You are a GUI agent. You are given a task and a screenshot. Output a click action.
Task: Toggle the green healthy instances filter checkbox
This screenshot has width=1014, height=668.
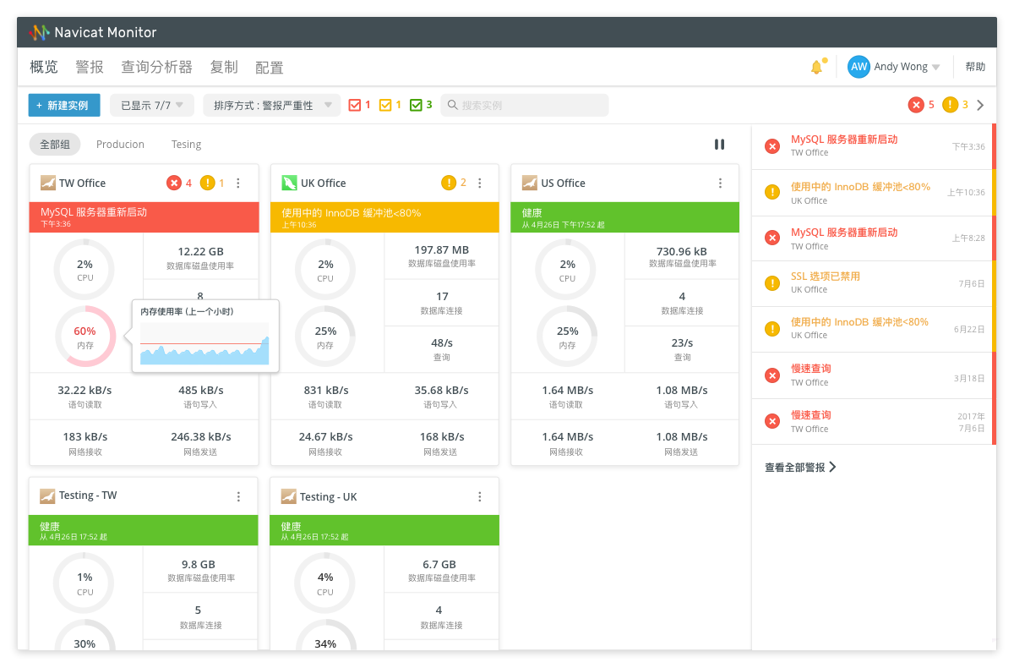[416, 105]
